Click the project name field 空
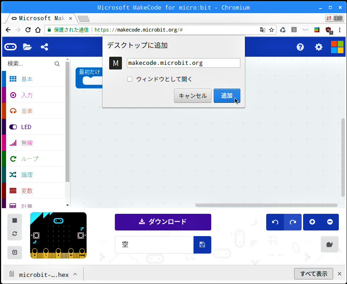 coord(154,245)
